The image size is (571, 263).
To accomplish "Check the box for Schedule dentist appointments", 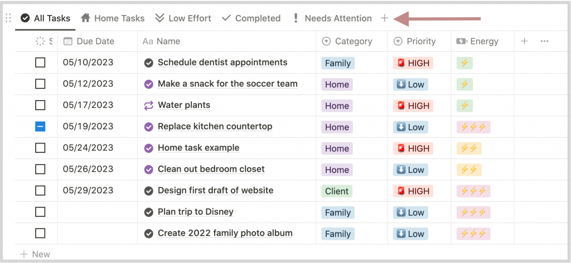I will coord(40,63).
